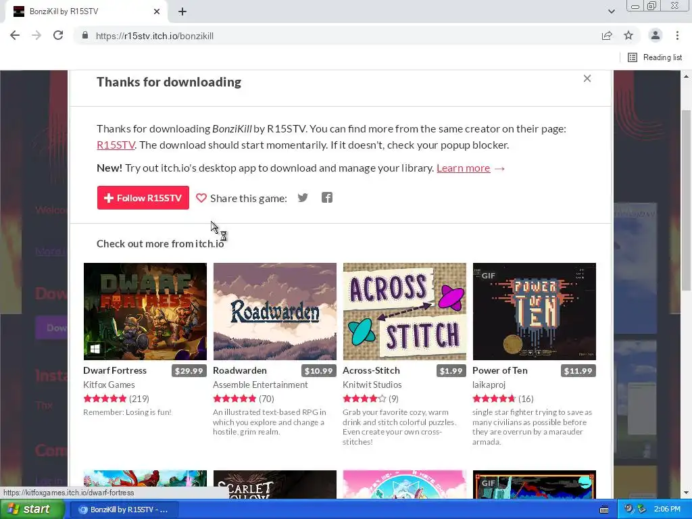Screen dimensions: 692x519
Task: Click the $11.99 price tag
Action: (x=578, y=371)
